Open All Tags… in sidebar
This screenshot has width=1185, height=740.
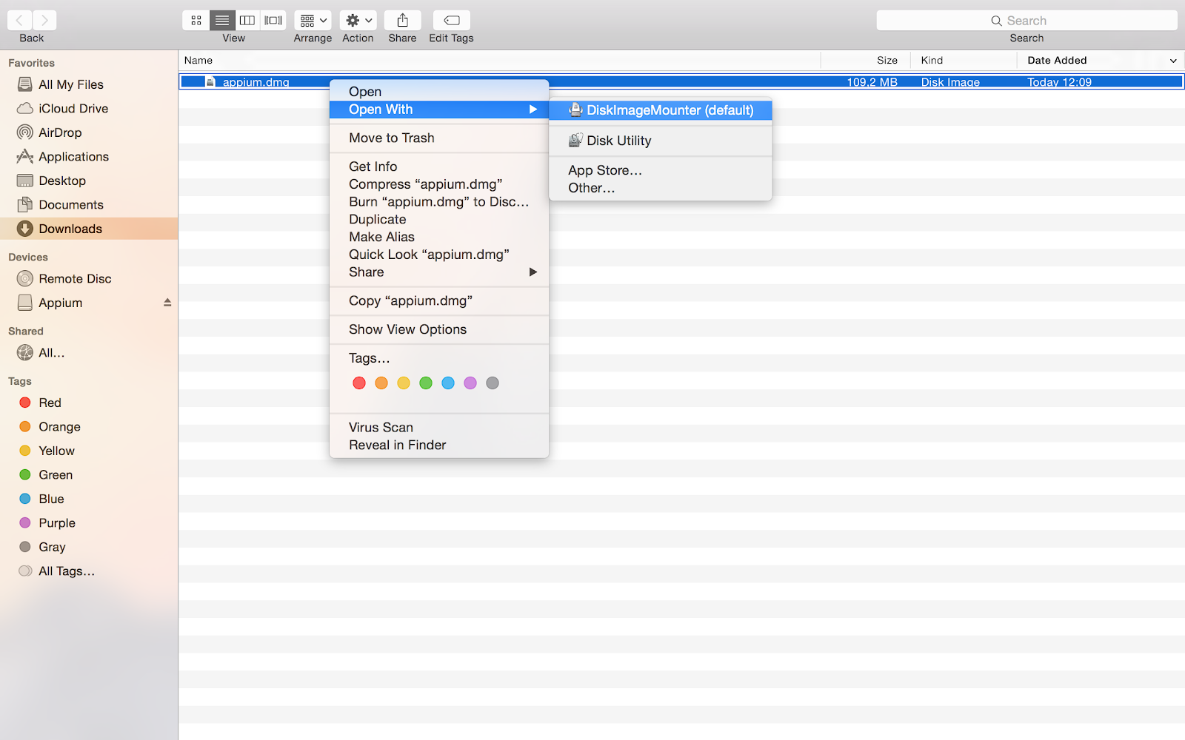pyautogui.click(x=89, y=571)
